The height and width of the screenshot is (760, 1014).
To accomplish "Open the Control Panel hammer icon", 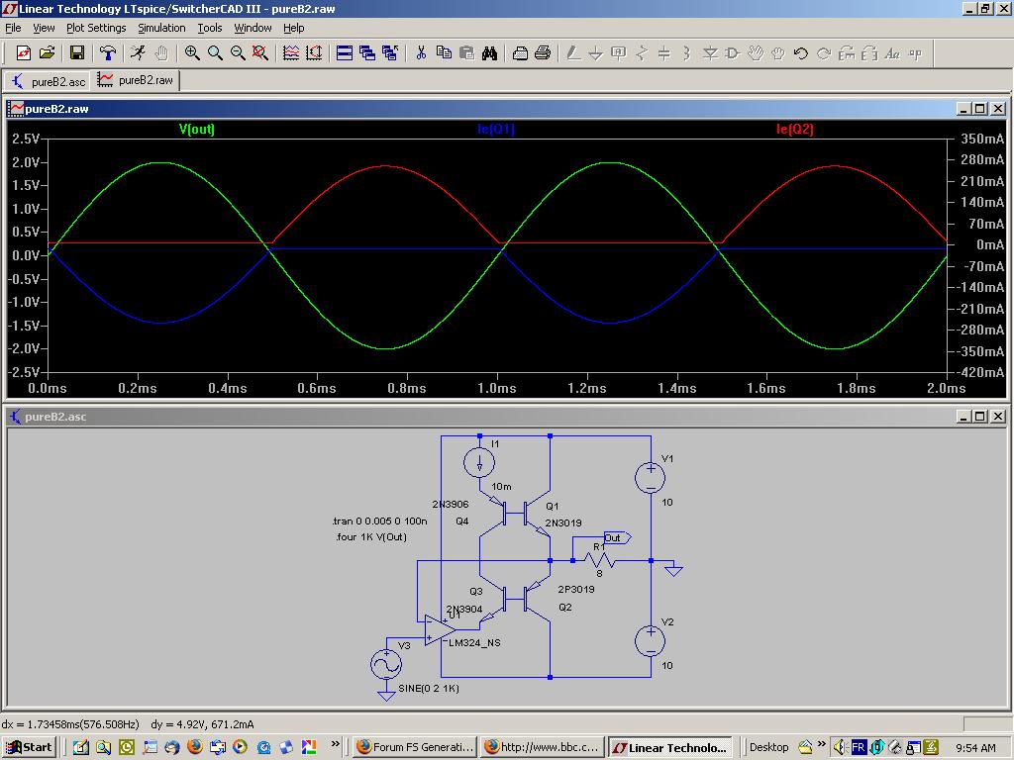I will [108, 53].
